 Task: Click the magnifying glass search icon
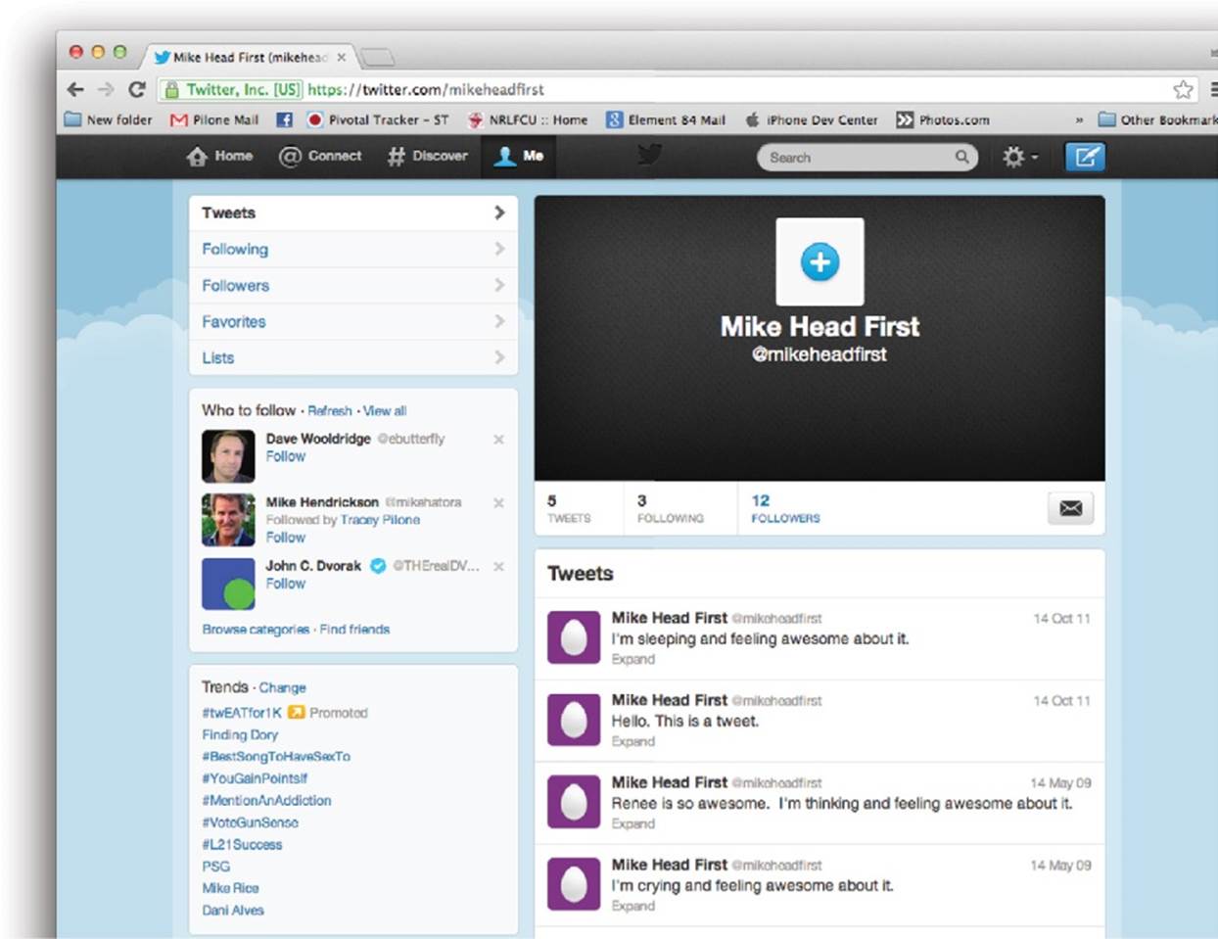coord(961,157)
